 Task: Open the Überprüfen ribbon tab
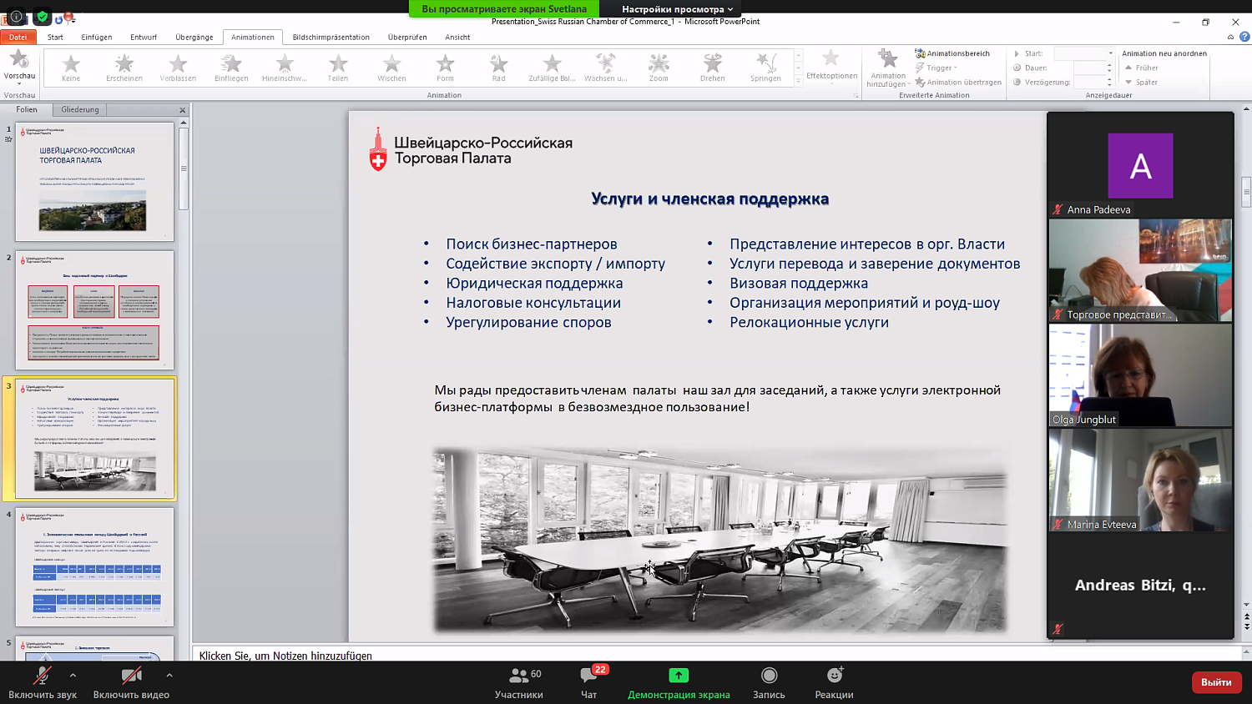(407, 37)
